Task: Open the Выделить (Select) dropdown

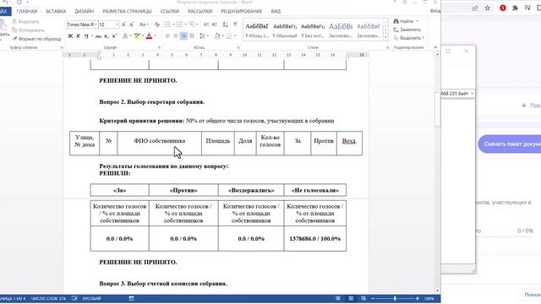Action: (x=409, y=38)
